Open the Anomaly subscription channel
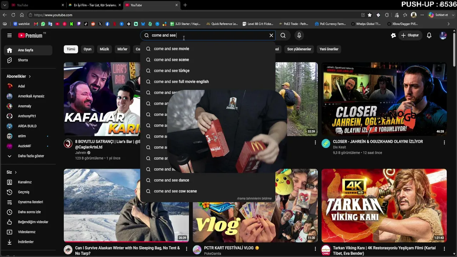The width and height of the screenshot is (457, 257). tap(28, 106)
